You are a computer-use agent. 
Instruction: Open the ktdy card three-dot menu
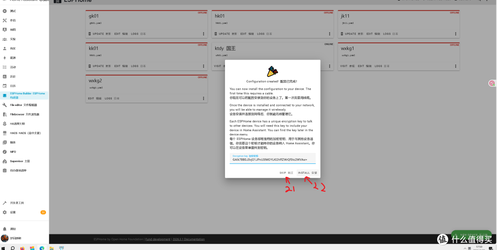[x=329, y=66]
